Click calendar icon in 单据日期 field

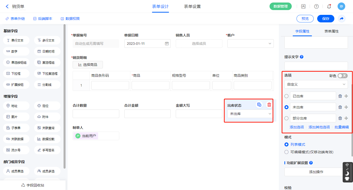point(167,44)
